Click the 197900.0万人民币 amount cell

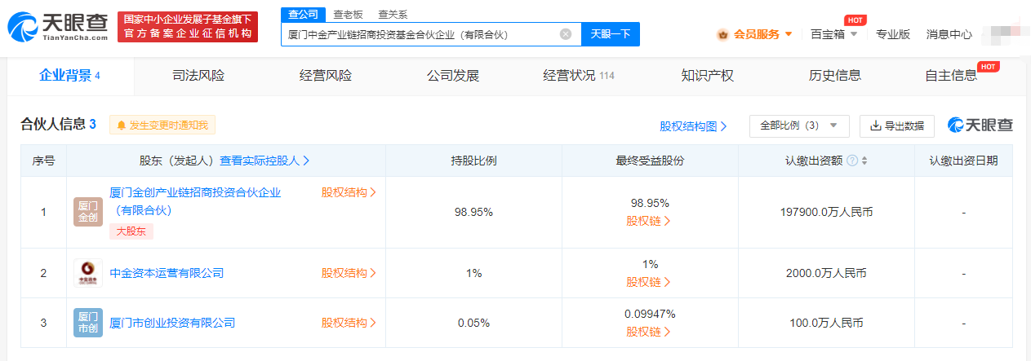tap(826, 212)
